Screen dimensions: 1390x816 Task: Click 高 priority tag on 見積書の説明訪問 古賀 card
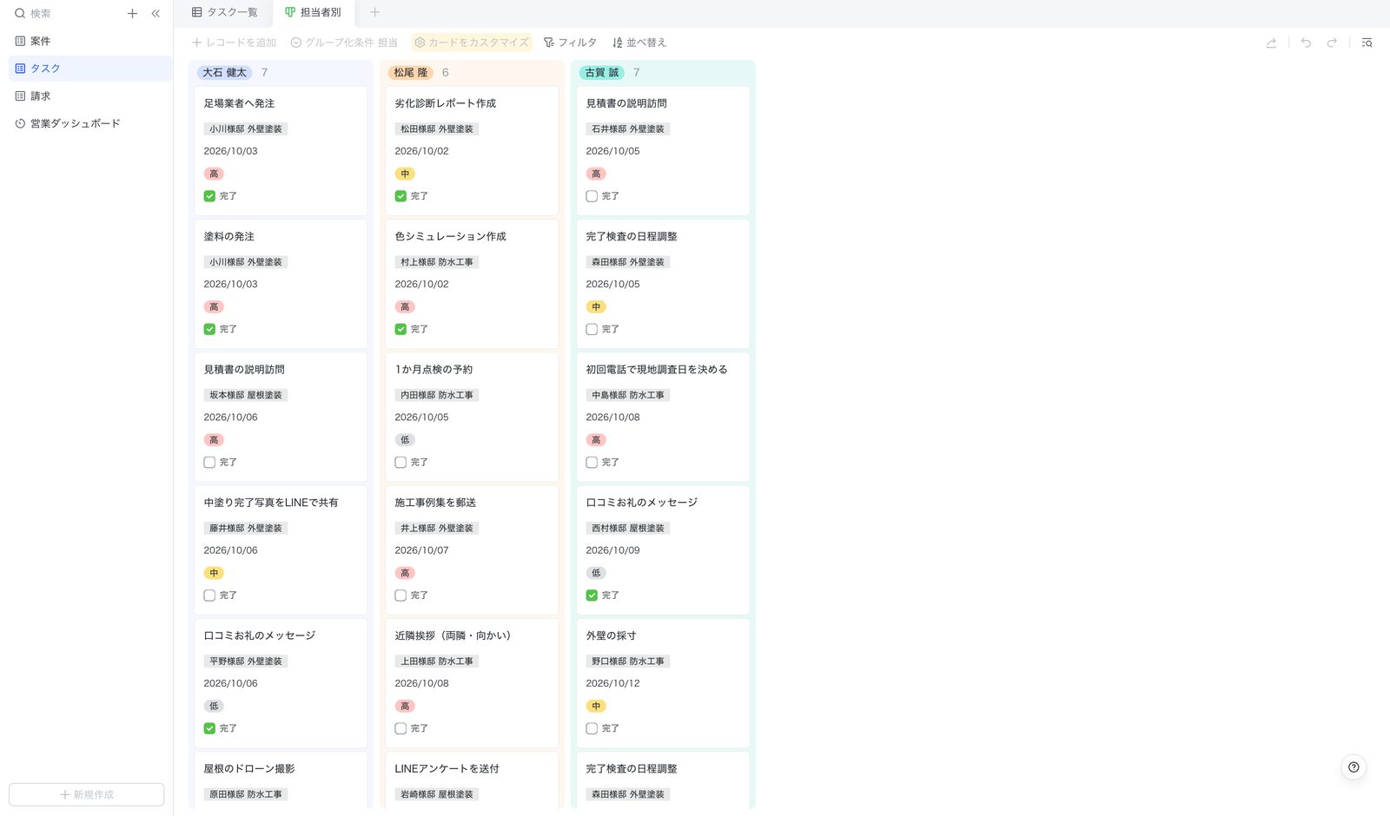[x=596, y=174]
